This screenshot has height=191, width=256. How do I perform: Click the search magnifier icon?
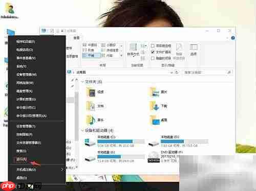pyautogui.click(x=229, y=73)
